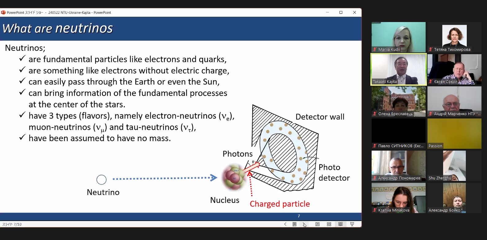Click muted mic icon beside Тетяна Тихомирова
The image size is (487, 240).
[431, 49]
